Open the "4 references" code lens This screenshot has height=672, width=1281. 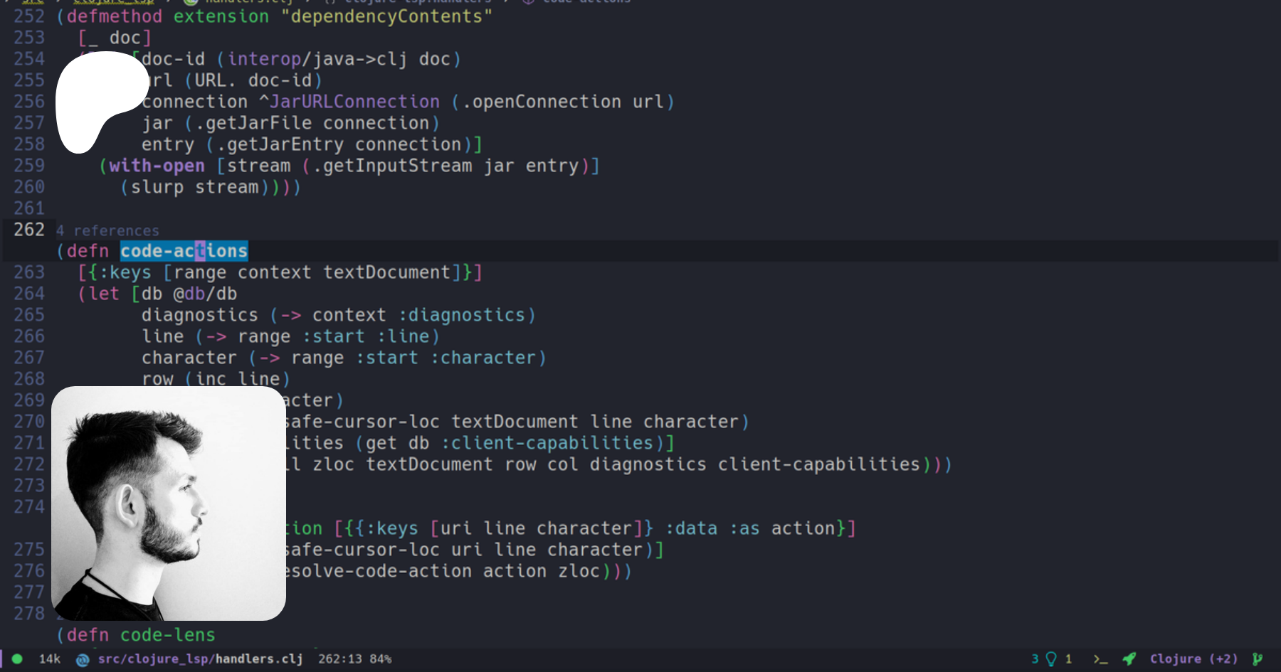[x=108, y=231]
